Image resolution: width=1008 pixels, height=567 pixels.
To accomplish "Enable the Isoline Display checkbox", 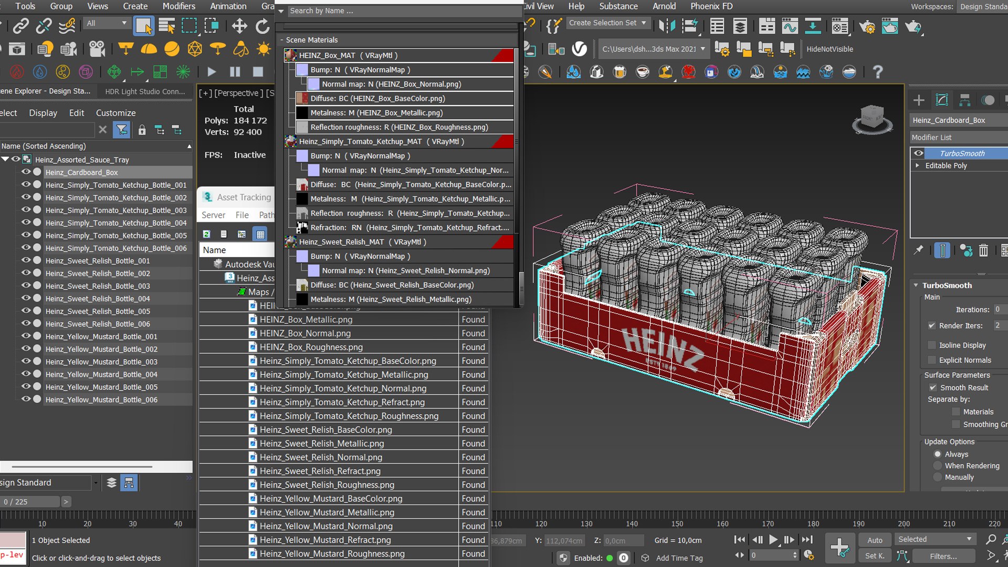I will point(932,345).
